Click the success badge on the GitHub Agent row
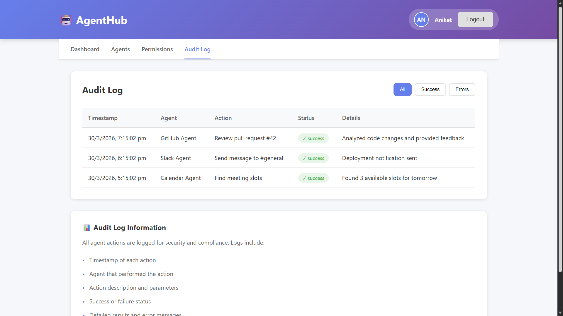Viewport: 563px width, 316px height. coord(313,138)
